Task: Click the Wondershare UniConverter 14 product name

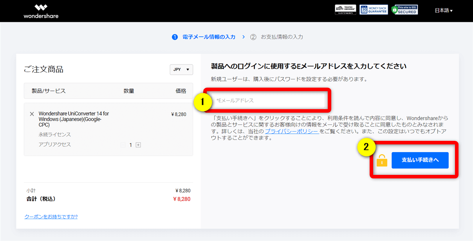Action: tap(74, 119)
